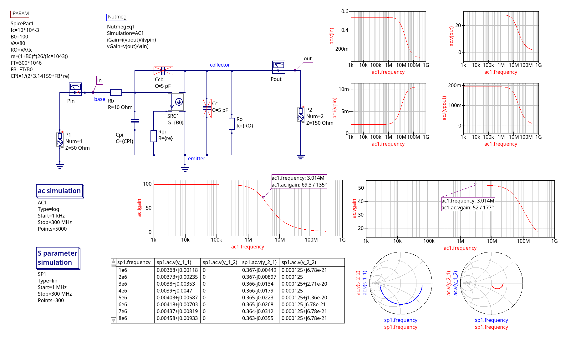Viewport: 566px width, 345px height.
Task: Select the Rpi resistor symbol
Action: click(x=154, y=136)
